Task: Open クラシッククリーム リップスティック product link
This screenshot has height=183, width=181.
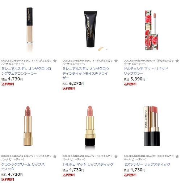Action: tap(23, 167)
